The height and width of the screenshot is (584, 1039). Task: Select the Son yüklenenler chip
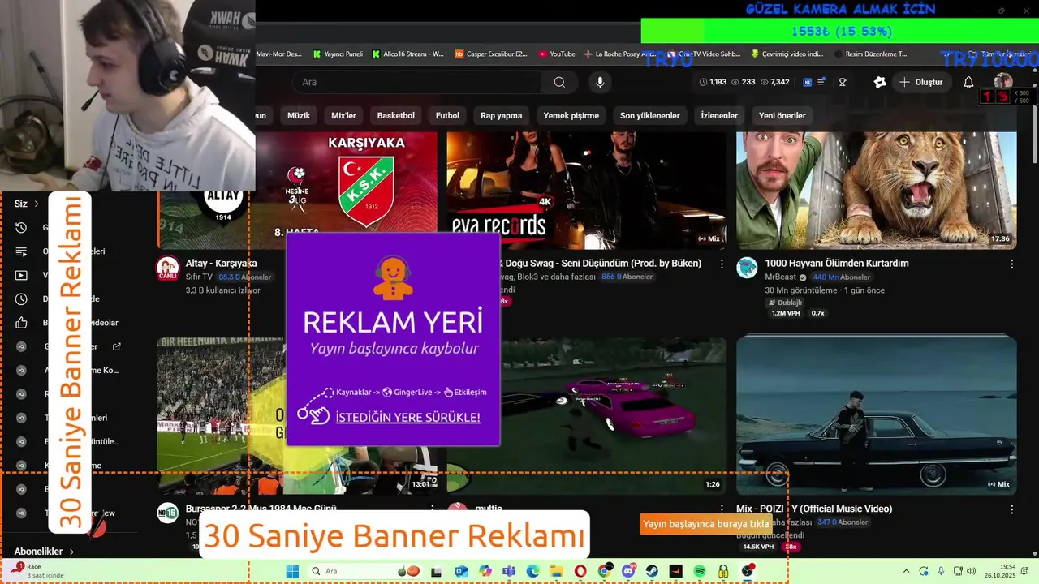click(x=650, y=115)
